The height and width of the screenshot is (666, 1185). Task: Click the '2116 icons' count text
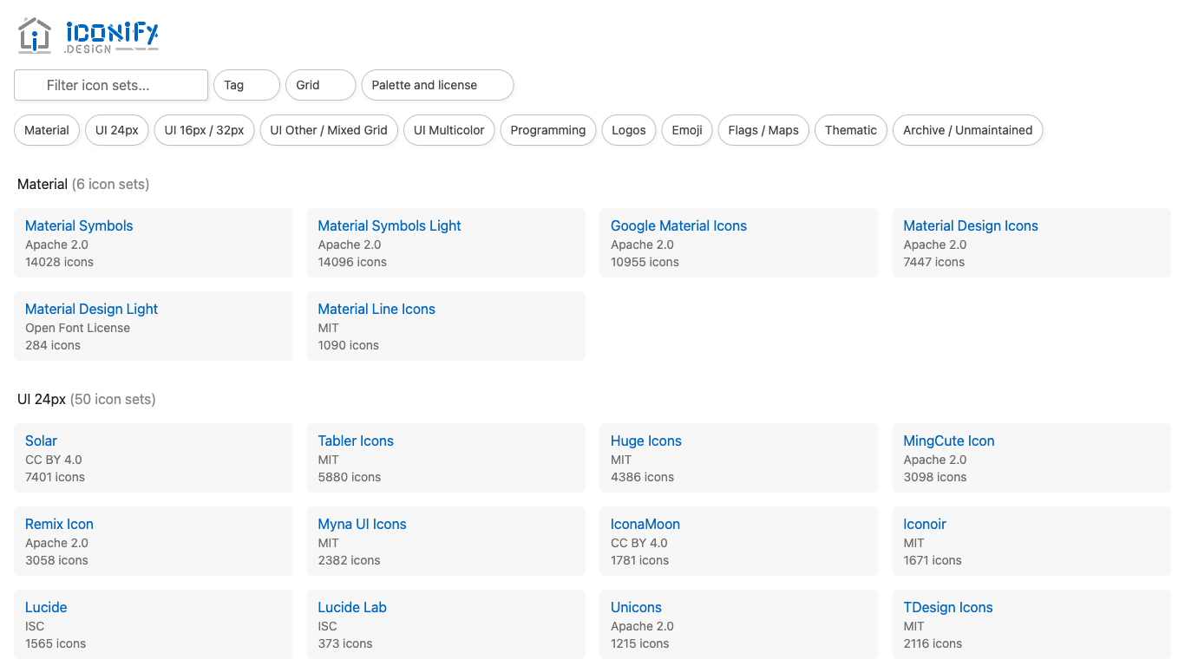pos(933,643)
